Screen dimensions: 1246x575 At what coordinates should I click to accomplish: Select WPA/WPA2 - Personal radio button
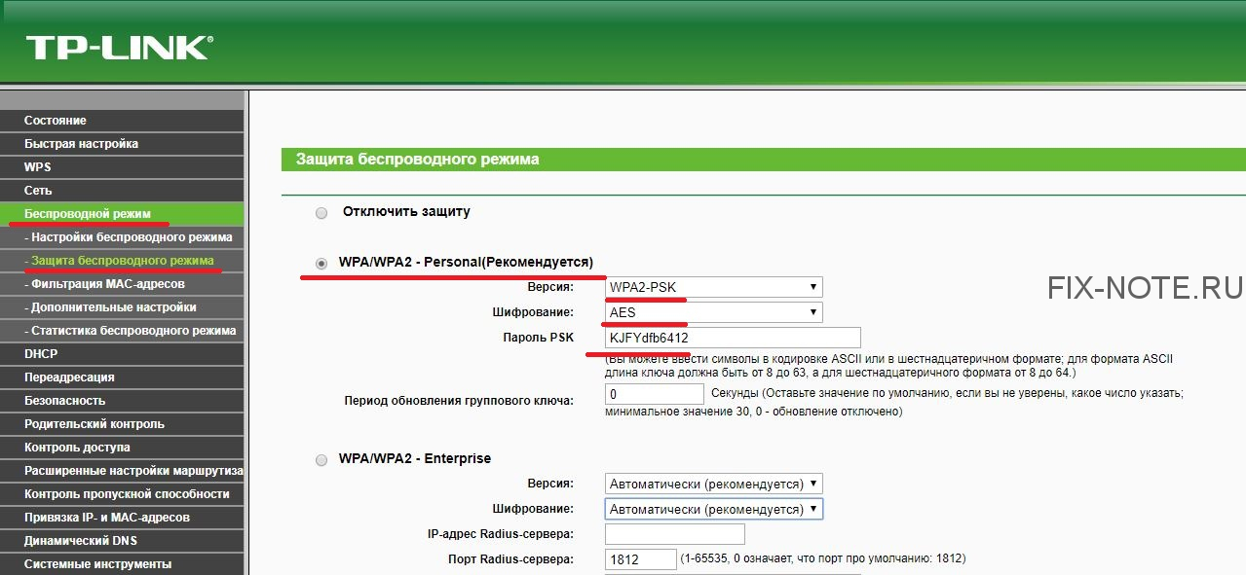click(x=321, y=264)
